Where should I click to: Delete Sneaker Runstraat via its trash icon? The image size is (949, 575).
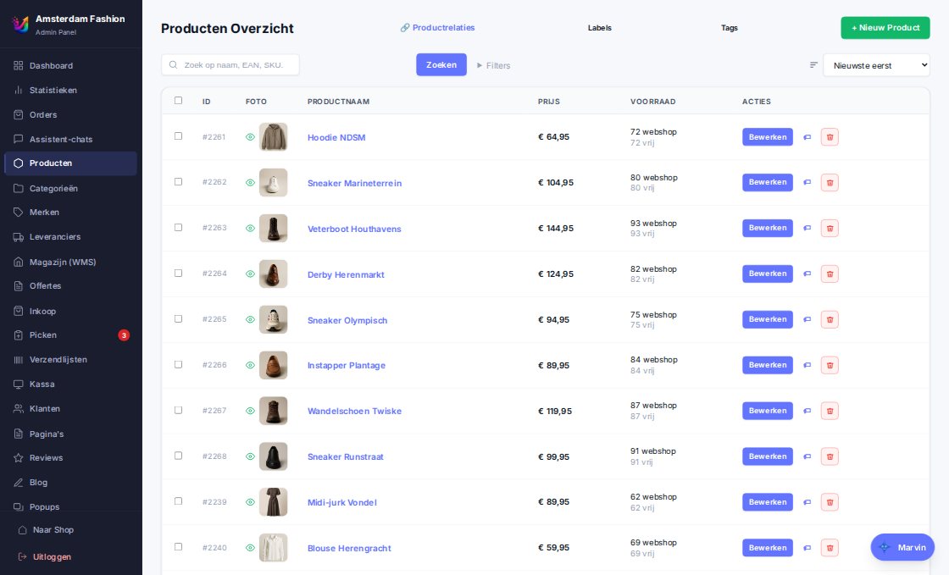click(830, 456)
